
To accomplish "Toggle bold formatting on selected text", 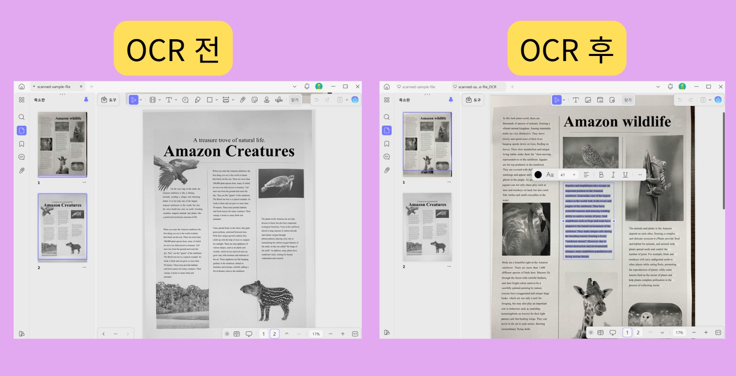I will pos(601,175).
